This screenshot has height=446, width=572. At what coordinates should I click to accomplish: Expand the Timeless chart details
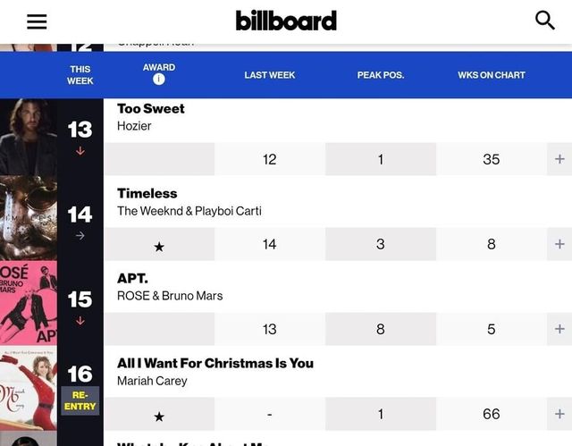click(x=559, y=244)
